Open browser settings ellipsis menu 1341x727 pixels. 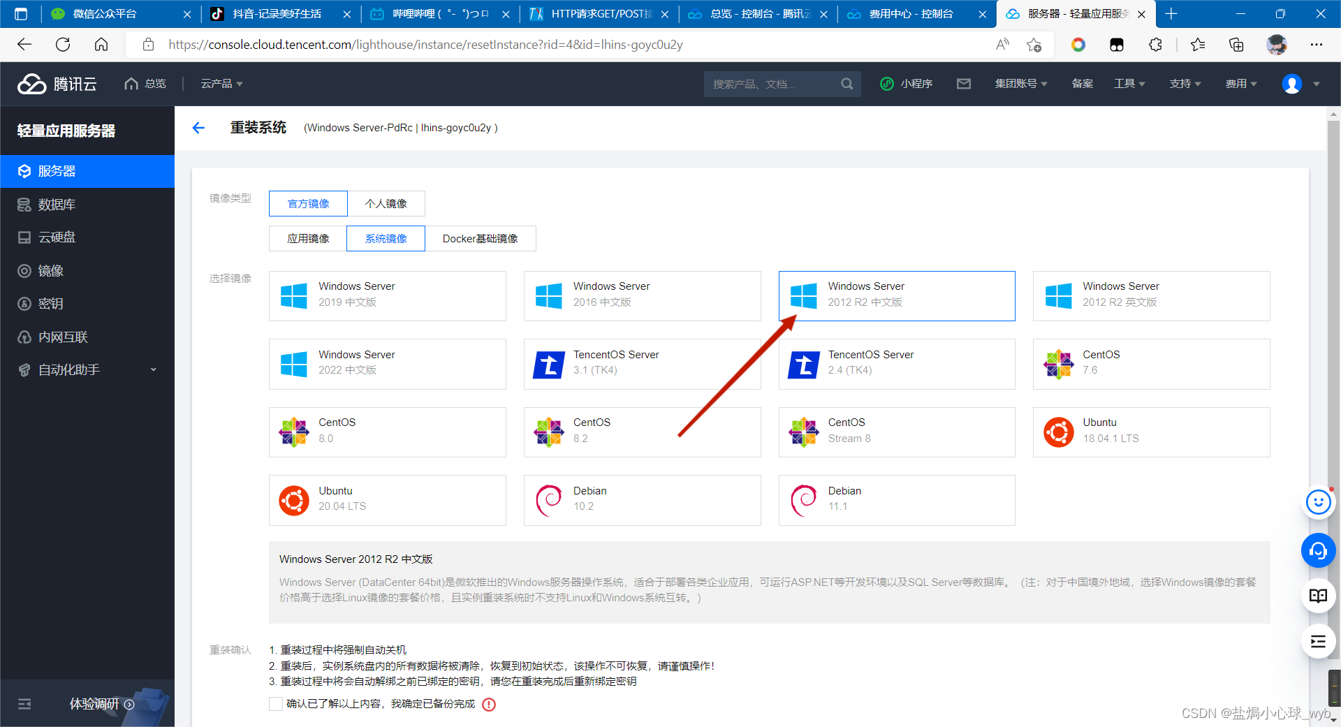tap(1317, 45)
